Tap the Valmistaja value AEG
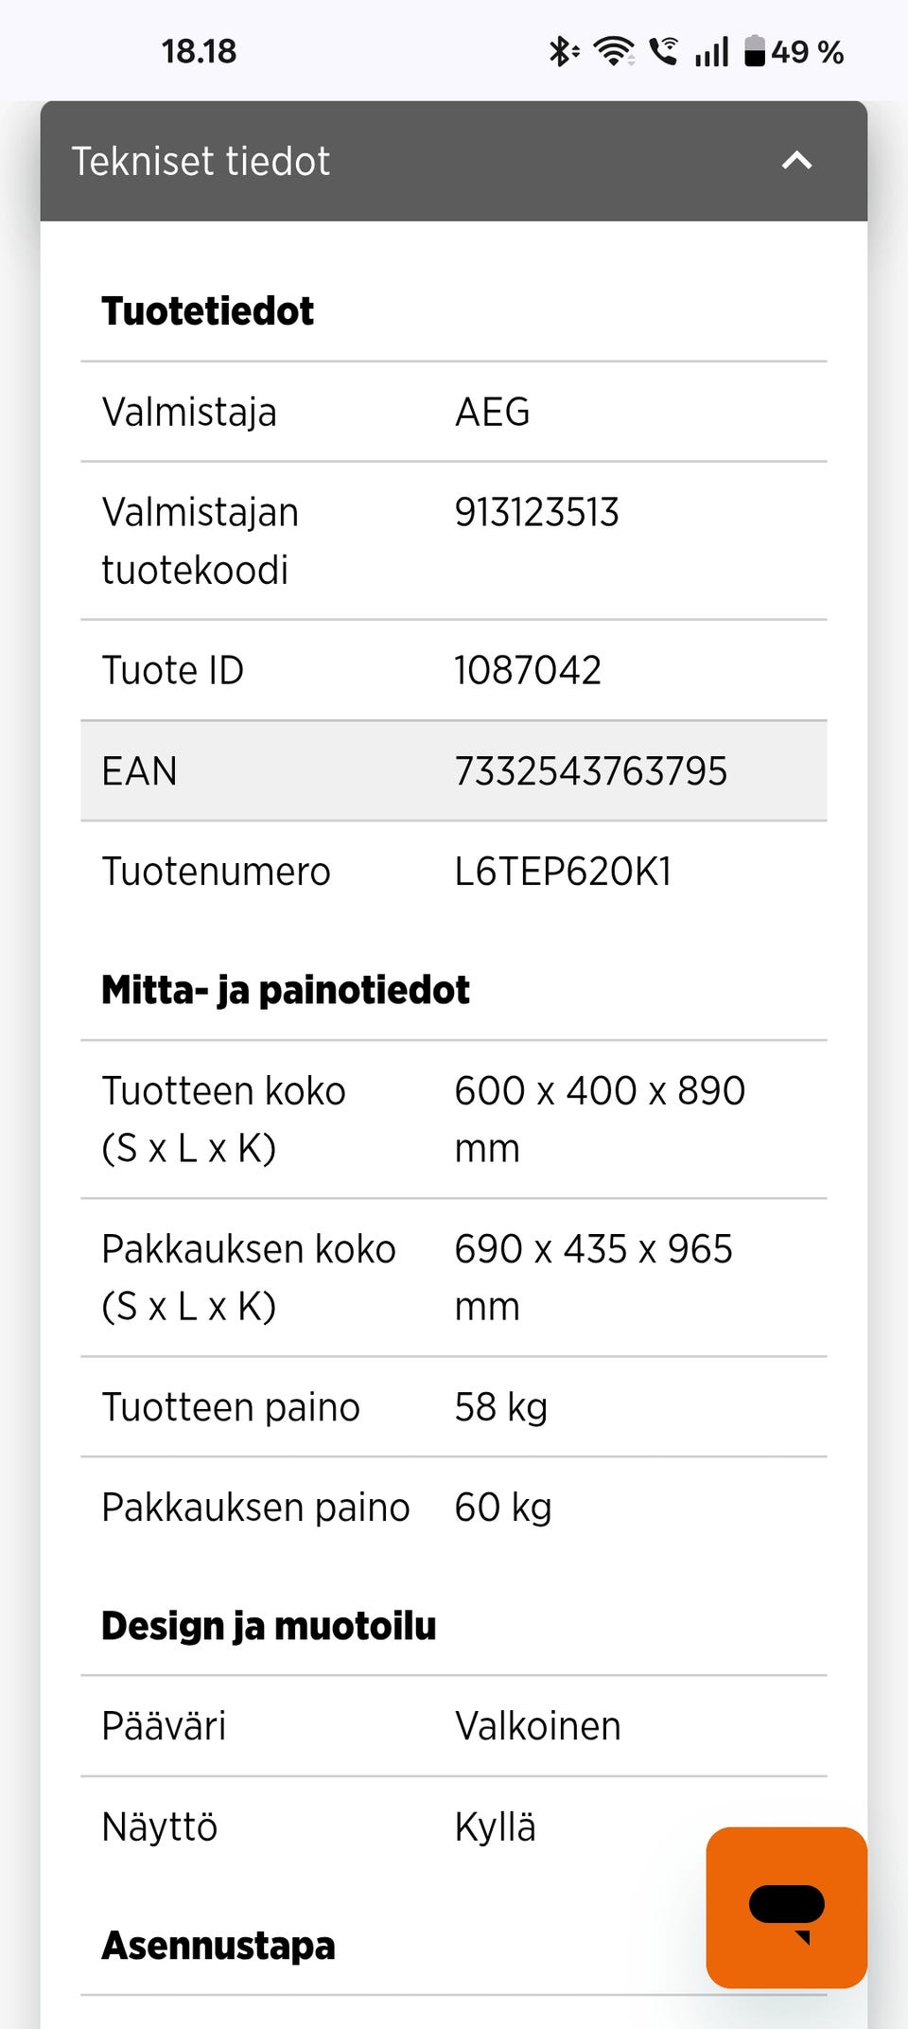Screen dimensions: 908x2029 [x=492, y=413]
